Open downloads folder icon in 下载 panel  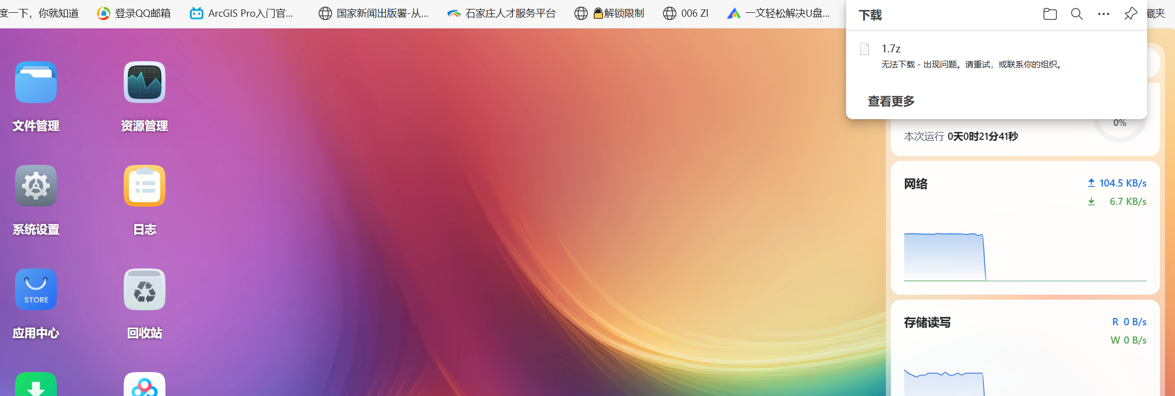pos(1050,14)
